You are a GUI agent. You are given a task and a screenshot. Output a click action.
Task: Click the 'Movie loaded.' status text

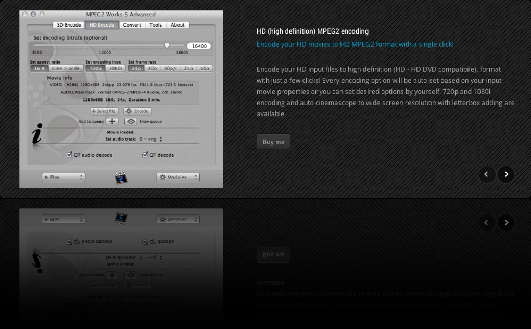(x=121, y=132)
